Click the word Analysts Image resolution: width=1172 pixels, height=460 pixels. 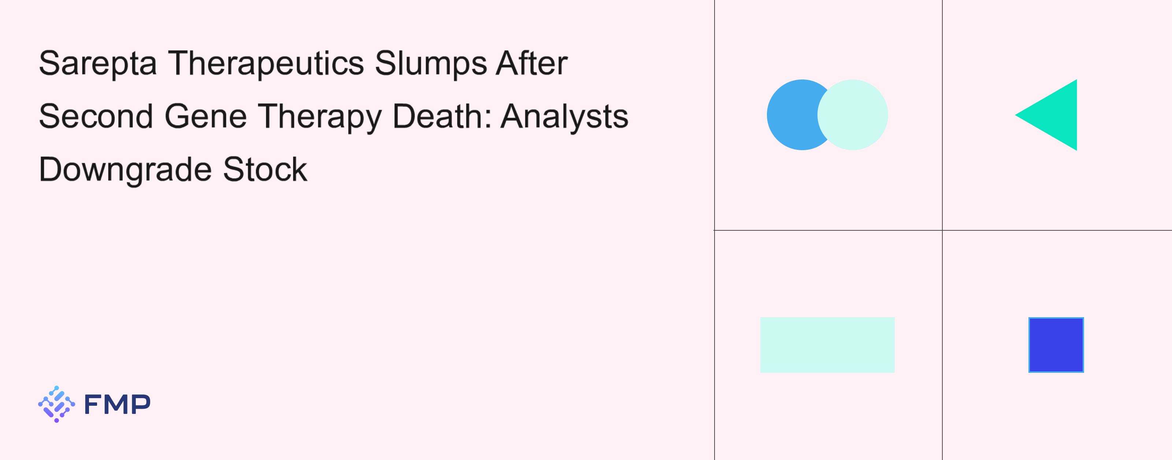tap(565, 116)
